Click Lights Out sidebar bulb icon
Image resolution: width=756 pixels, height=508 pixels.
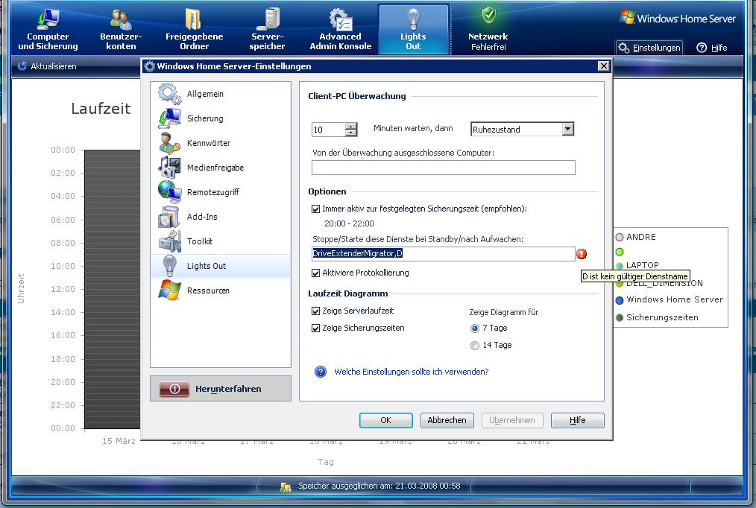click(x=169, y=265)
